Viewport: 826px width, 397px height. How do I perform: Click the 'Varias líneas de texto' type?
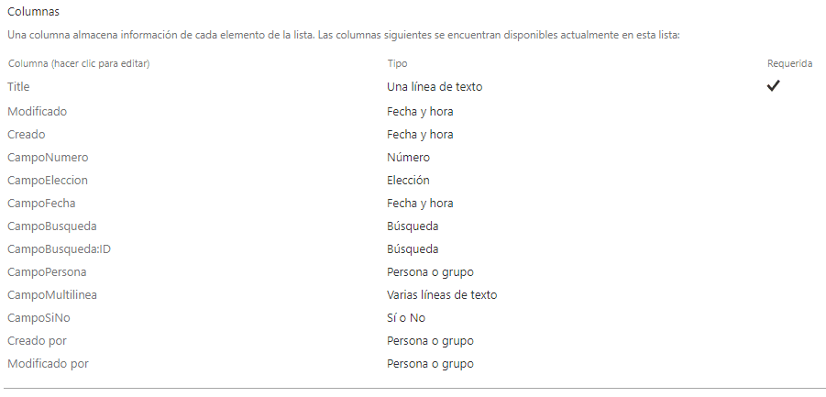click(x=442, y=295)
